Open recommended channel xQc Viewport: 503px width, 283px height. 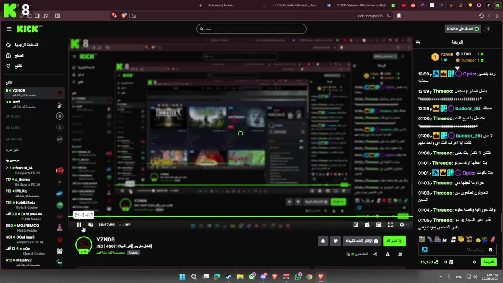[35, 251]
